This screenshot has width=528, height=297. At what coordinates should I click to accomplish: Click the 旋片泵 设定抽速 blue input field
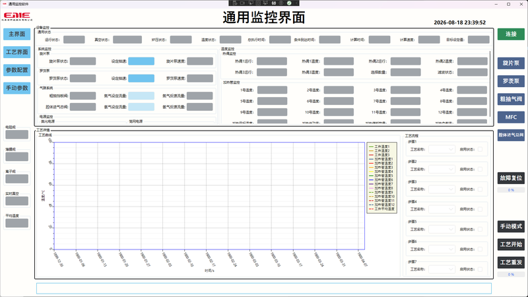tap(141, 61)
